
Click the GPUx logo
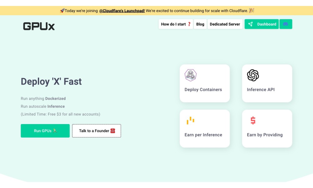click(x=39, y=26)
